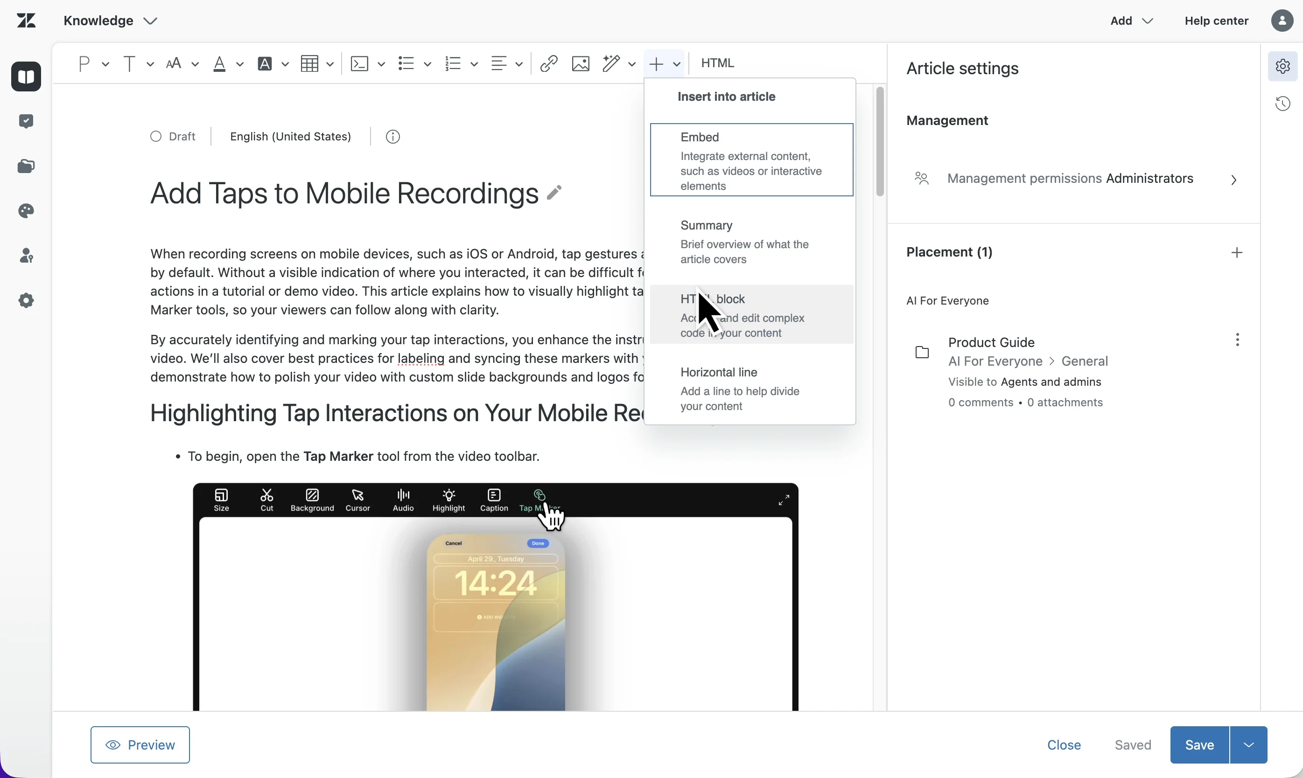Click the embedded video screenshot thumbnail

click(496, 597)
